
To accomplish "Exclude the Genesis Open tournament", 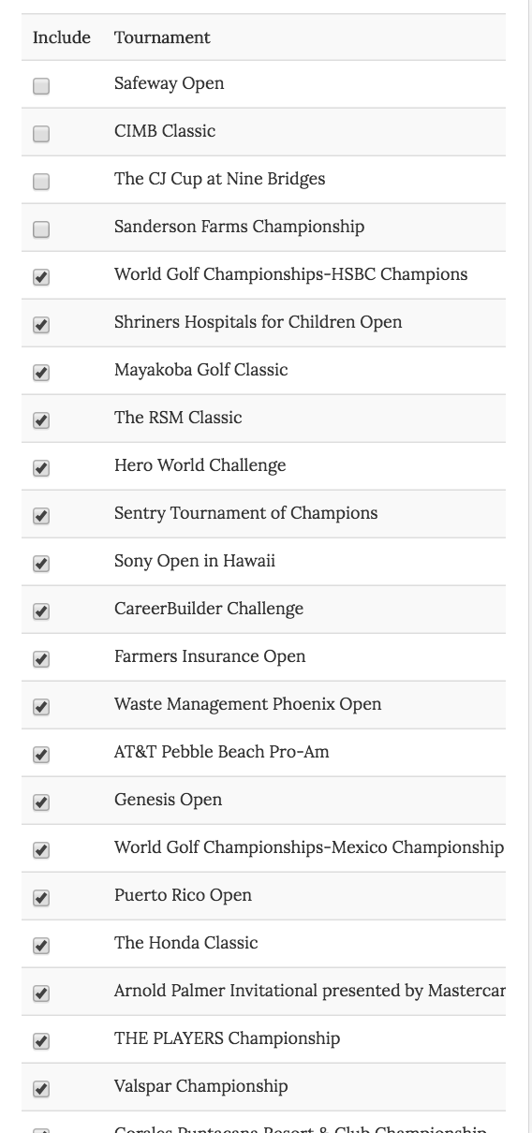I will pyautogui.click(x=41, y=802).
